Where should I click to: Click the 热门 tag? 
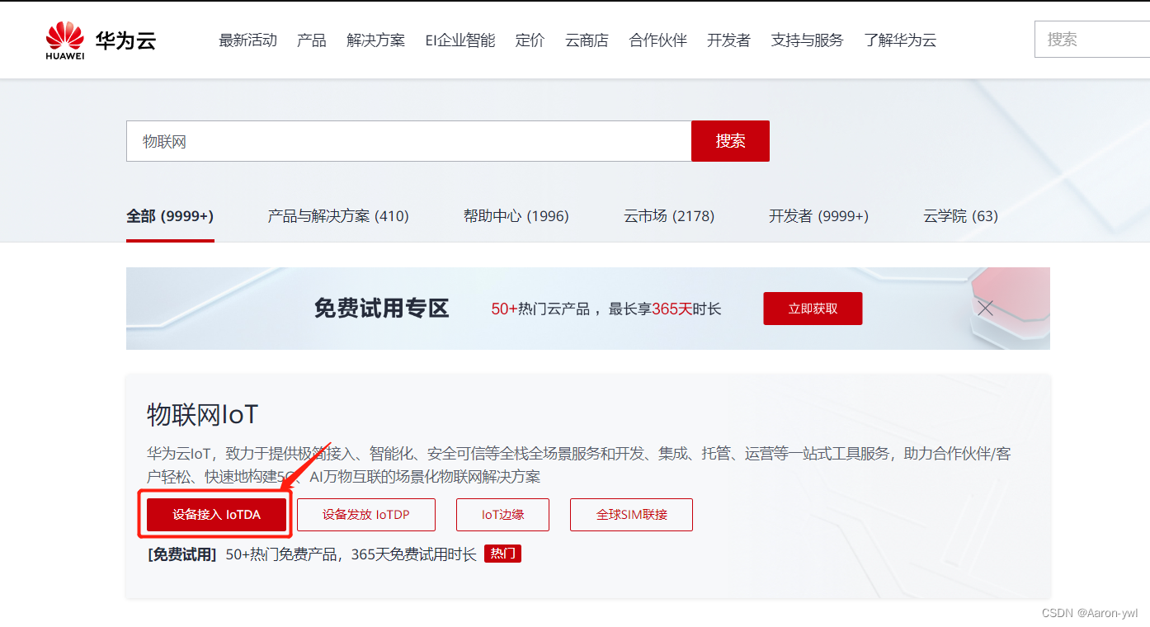point(502,554)
